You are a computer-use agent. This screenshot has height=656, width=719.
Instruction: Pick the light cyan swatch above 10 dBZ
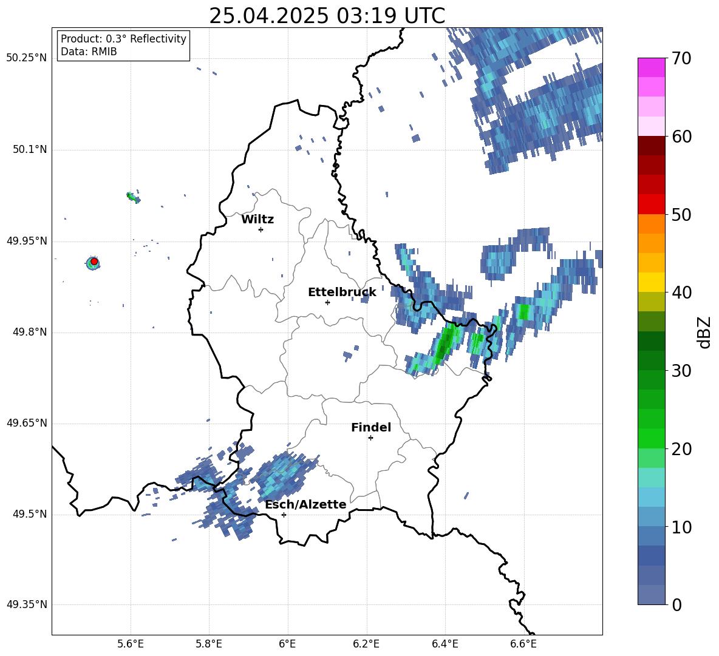pyautogui.click(x=651, y=497)
